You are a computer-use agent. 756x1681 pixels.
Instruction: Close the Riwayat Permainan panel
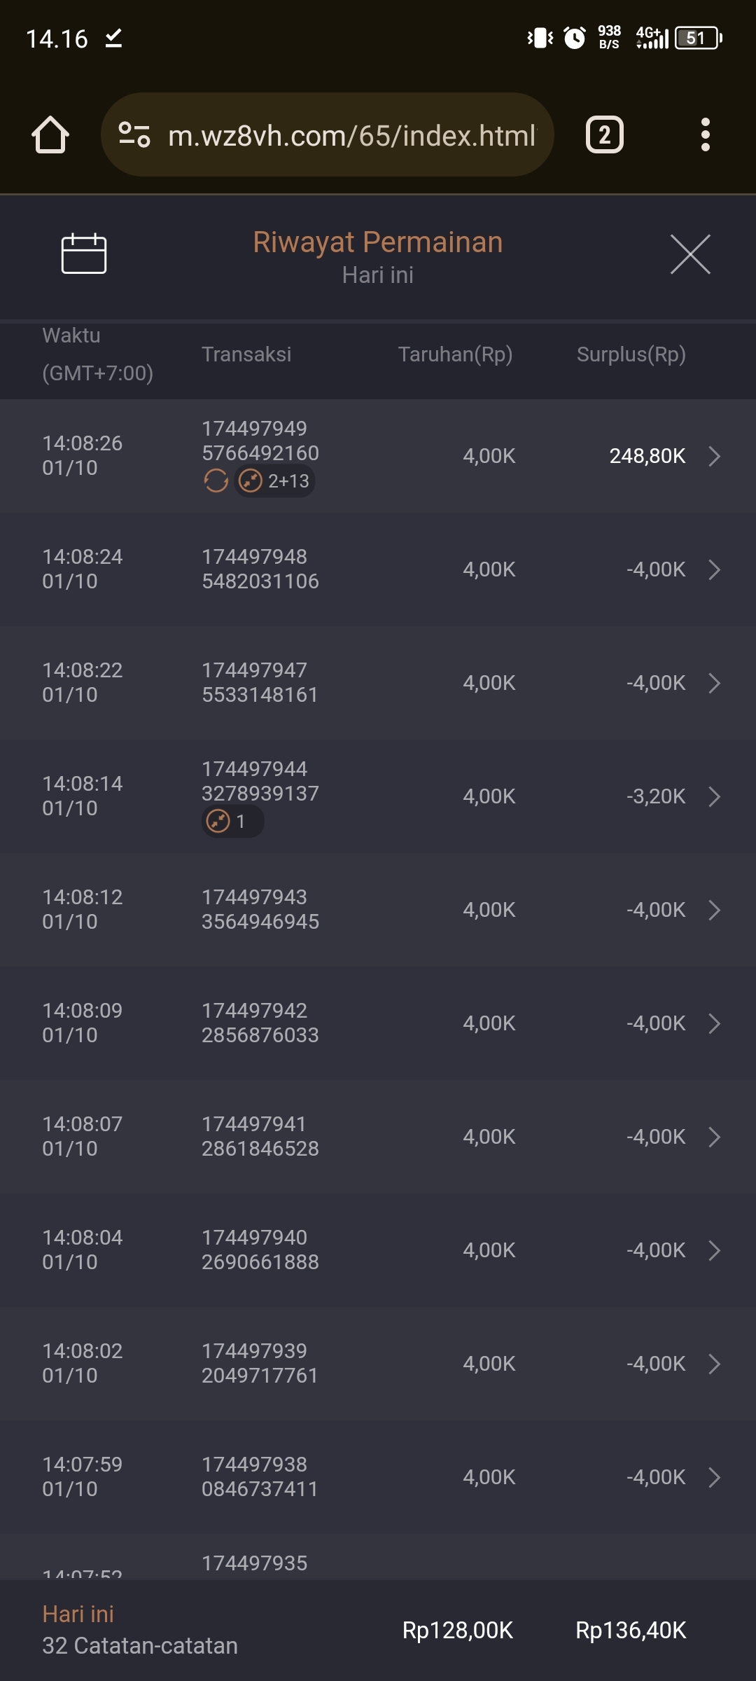[x=690, y=254]
